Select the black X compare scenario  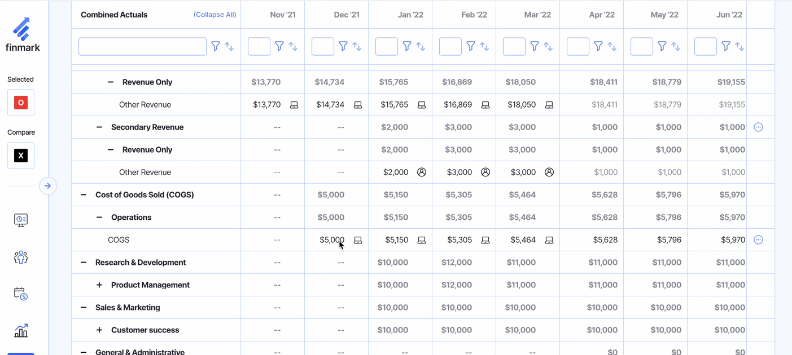tap(21, 156)
